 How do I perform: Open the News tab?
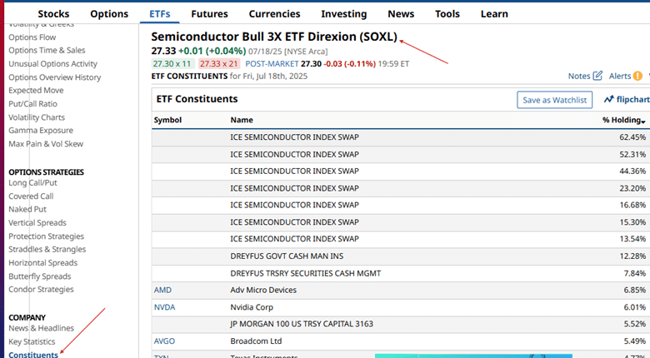pyautogui.click(x=401, y=13)
